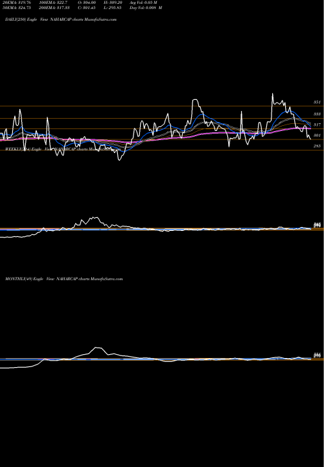
Task: Select the close price "C:" reading
Action: tap(87, 8)
